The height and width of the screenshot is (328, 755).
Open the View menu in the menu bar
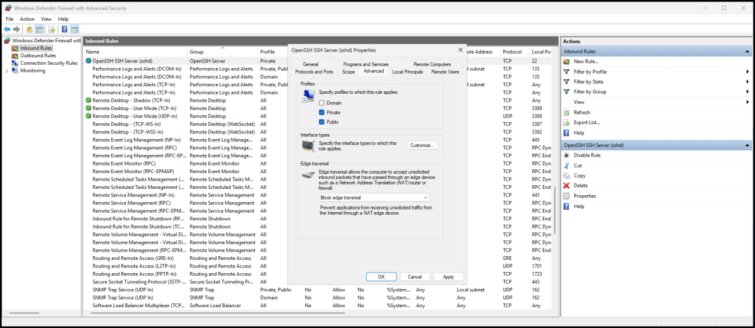47,19
